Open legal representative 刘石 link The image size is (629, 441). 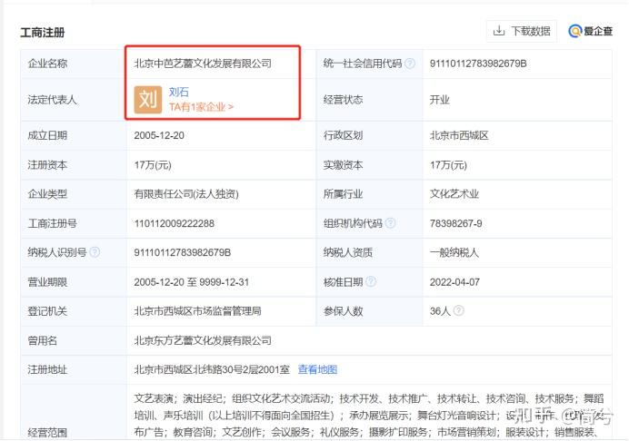coord(178,93)
